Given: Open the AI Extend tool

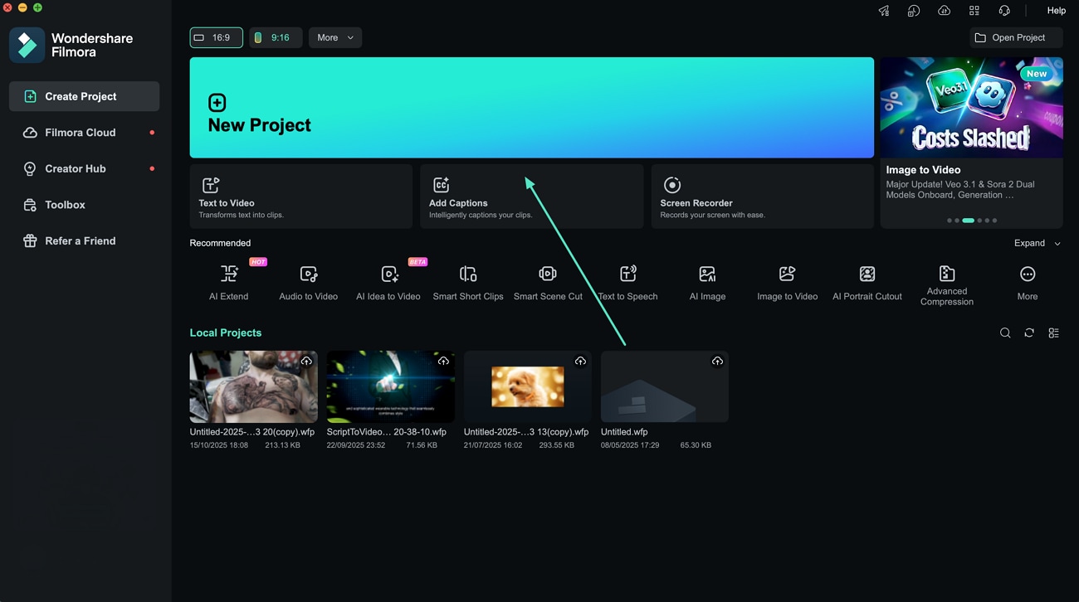Looking at the screenshot, I should (x=229, y=284).
